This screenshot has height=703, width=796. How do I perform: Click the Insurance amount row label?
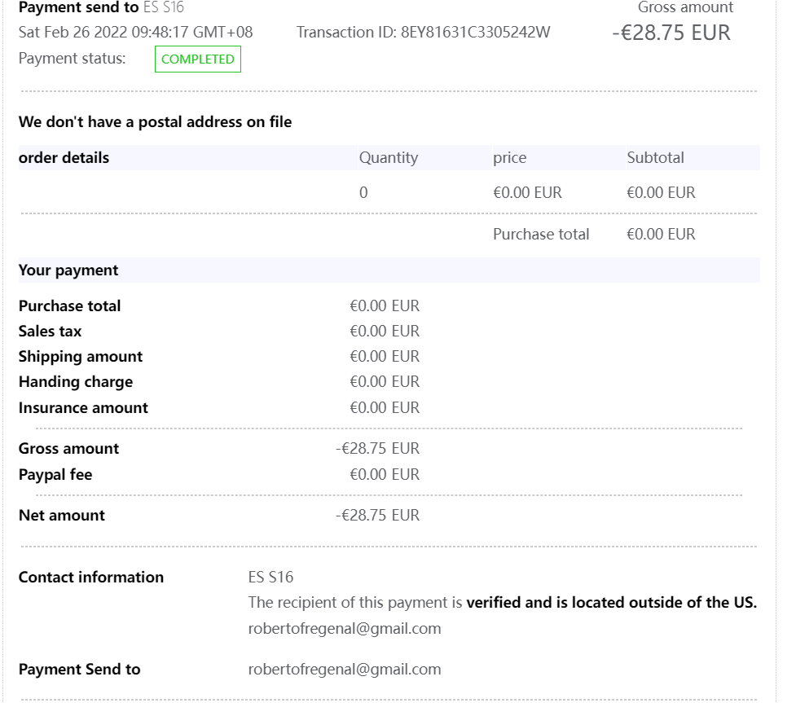click(83, 407)
